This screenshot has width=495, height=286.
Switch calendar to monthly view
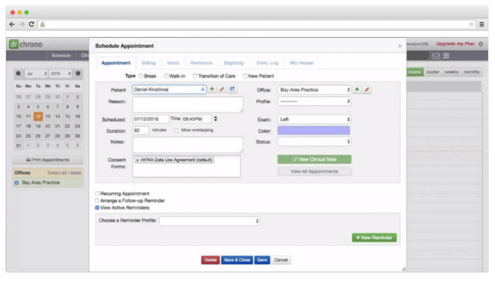click(472, 72)
